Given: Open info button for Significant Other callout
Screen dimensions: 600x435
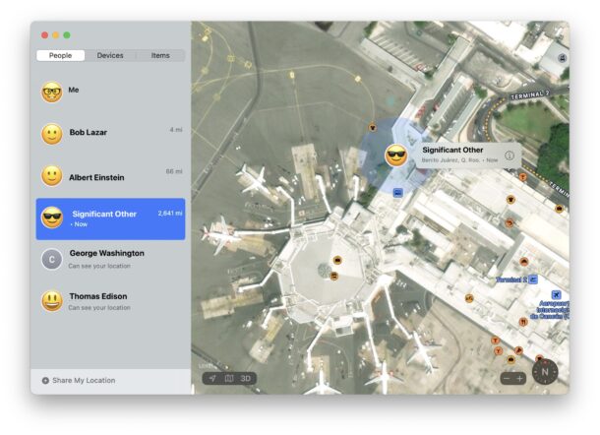Looking at the screenshot, I should (510, 155).
